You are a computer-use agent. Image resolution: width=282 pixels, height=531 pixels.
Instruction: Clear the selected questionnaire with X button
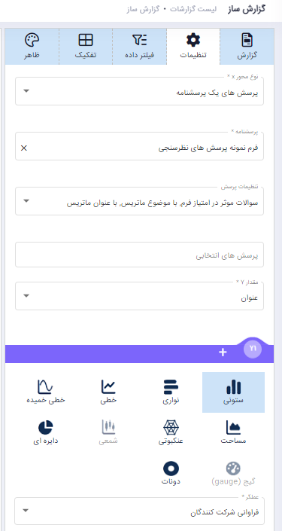point(24,148)
